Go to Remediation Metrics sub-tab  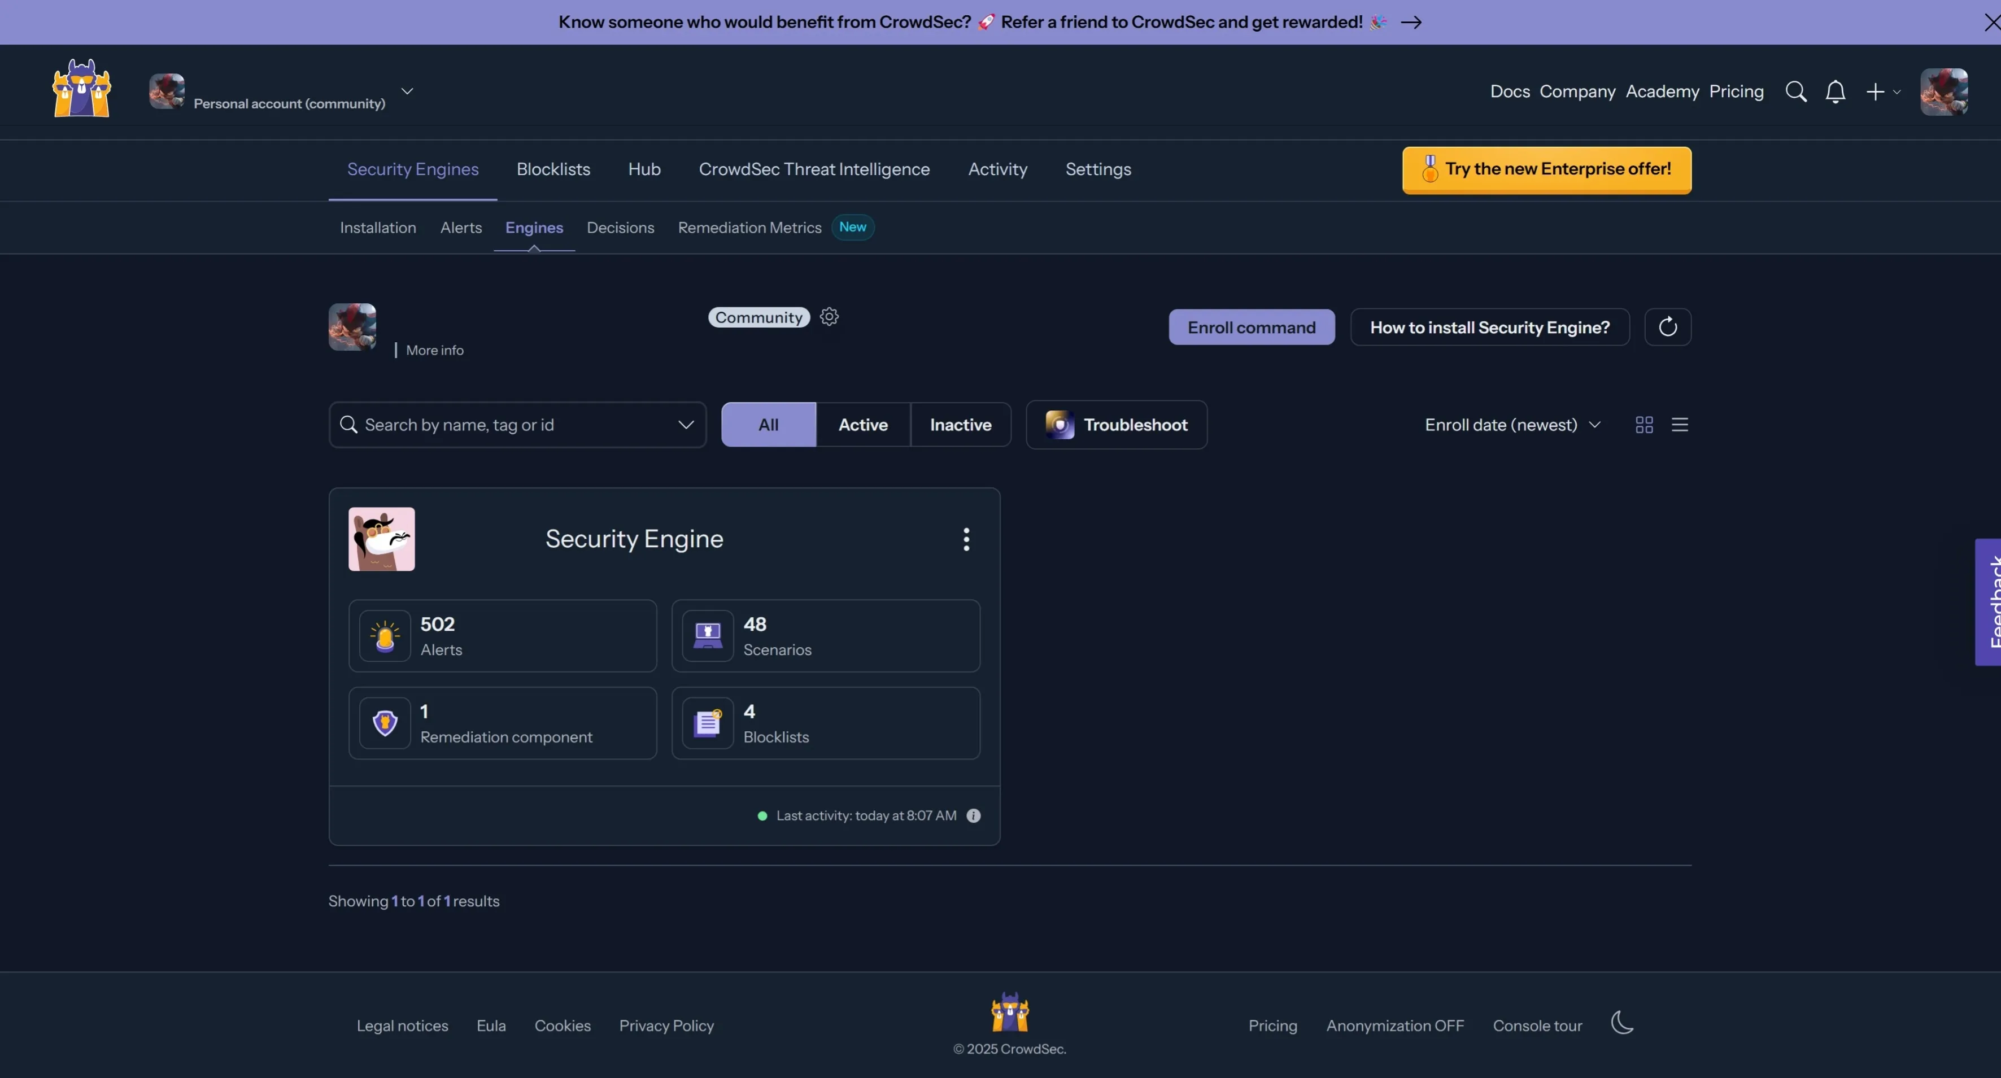point(749,228)
